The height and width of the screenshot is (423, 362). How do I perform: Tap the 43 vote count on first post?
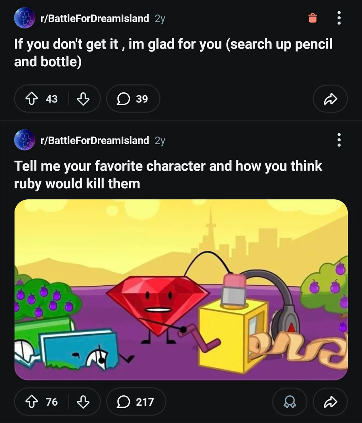(x=51, y=98)
